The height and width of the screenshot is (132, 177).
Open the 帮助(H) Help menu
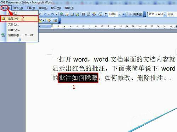69,8
